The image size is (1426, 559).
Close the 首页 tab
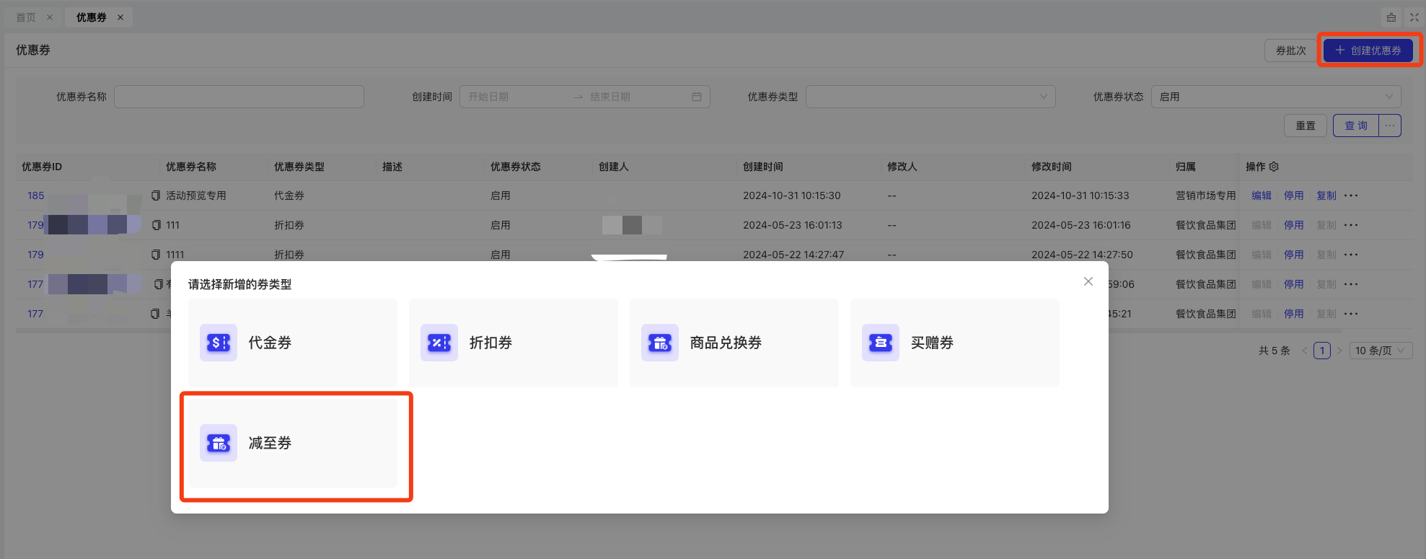click(x=50, y=17)
